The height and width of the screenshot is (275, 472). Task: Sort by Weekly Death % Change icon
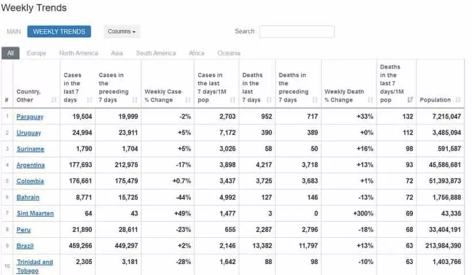[x=370, y=100]
